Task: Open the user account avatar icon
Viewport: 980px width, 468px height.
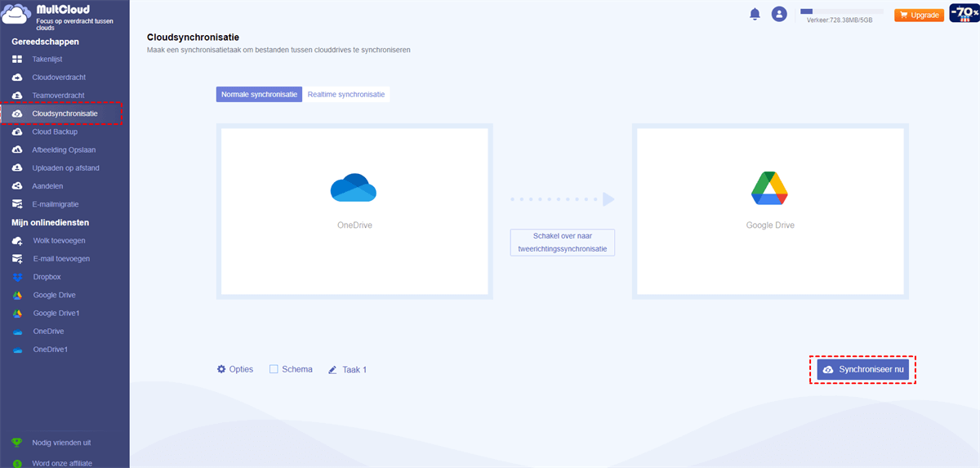Action: pos(779,14)
